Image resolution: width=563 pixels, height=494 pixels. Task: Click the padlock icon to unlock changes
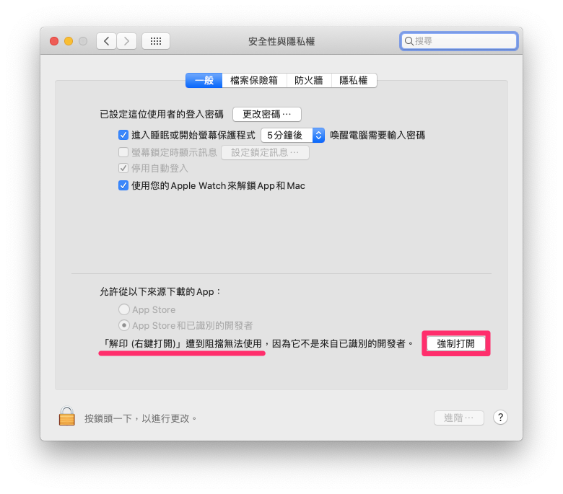point(67,417)
